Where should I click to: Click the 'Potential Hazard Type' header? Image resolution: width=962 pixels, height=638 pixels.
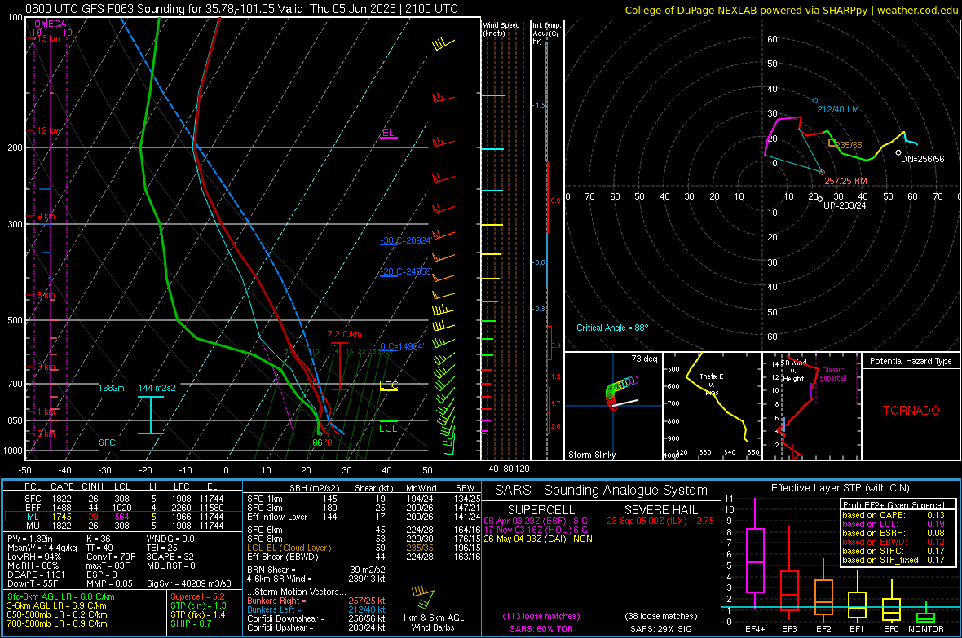click(x=911, y=361)
